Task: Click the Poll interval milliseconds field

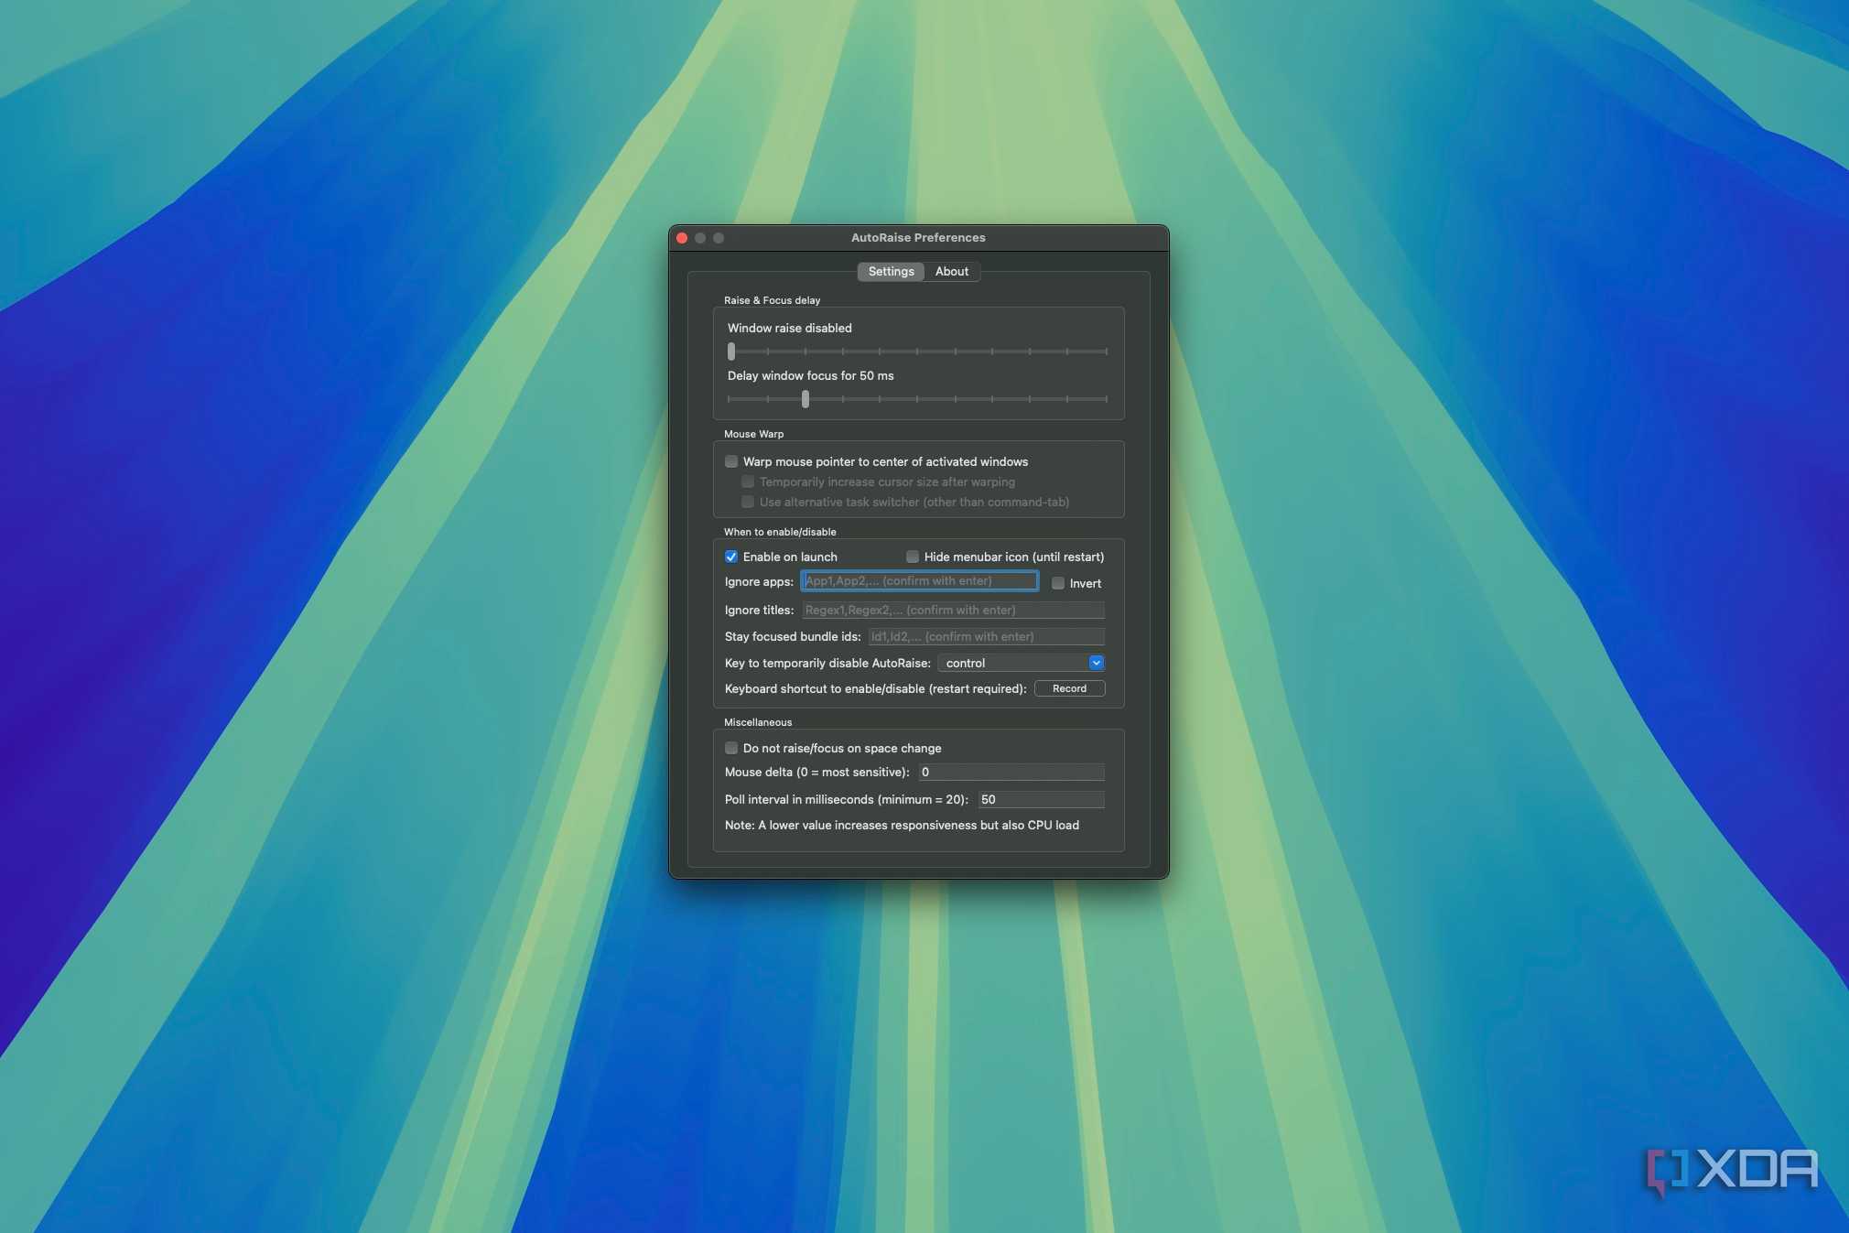Action: pos(1041,799)
